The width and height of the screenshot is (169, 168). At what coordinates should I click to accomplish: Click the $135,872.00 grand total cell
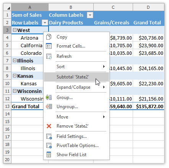tap(148, 106)
